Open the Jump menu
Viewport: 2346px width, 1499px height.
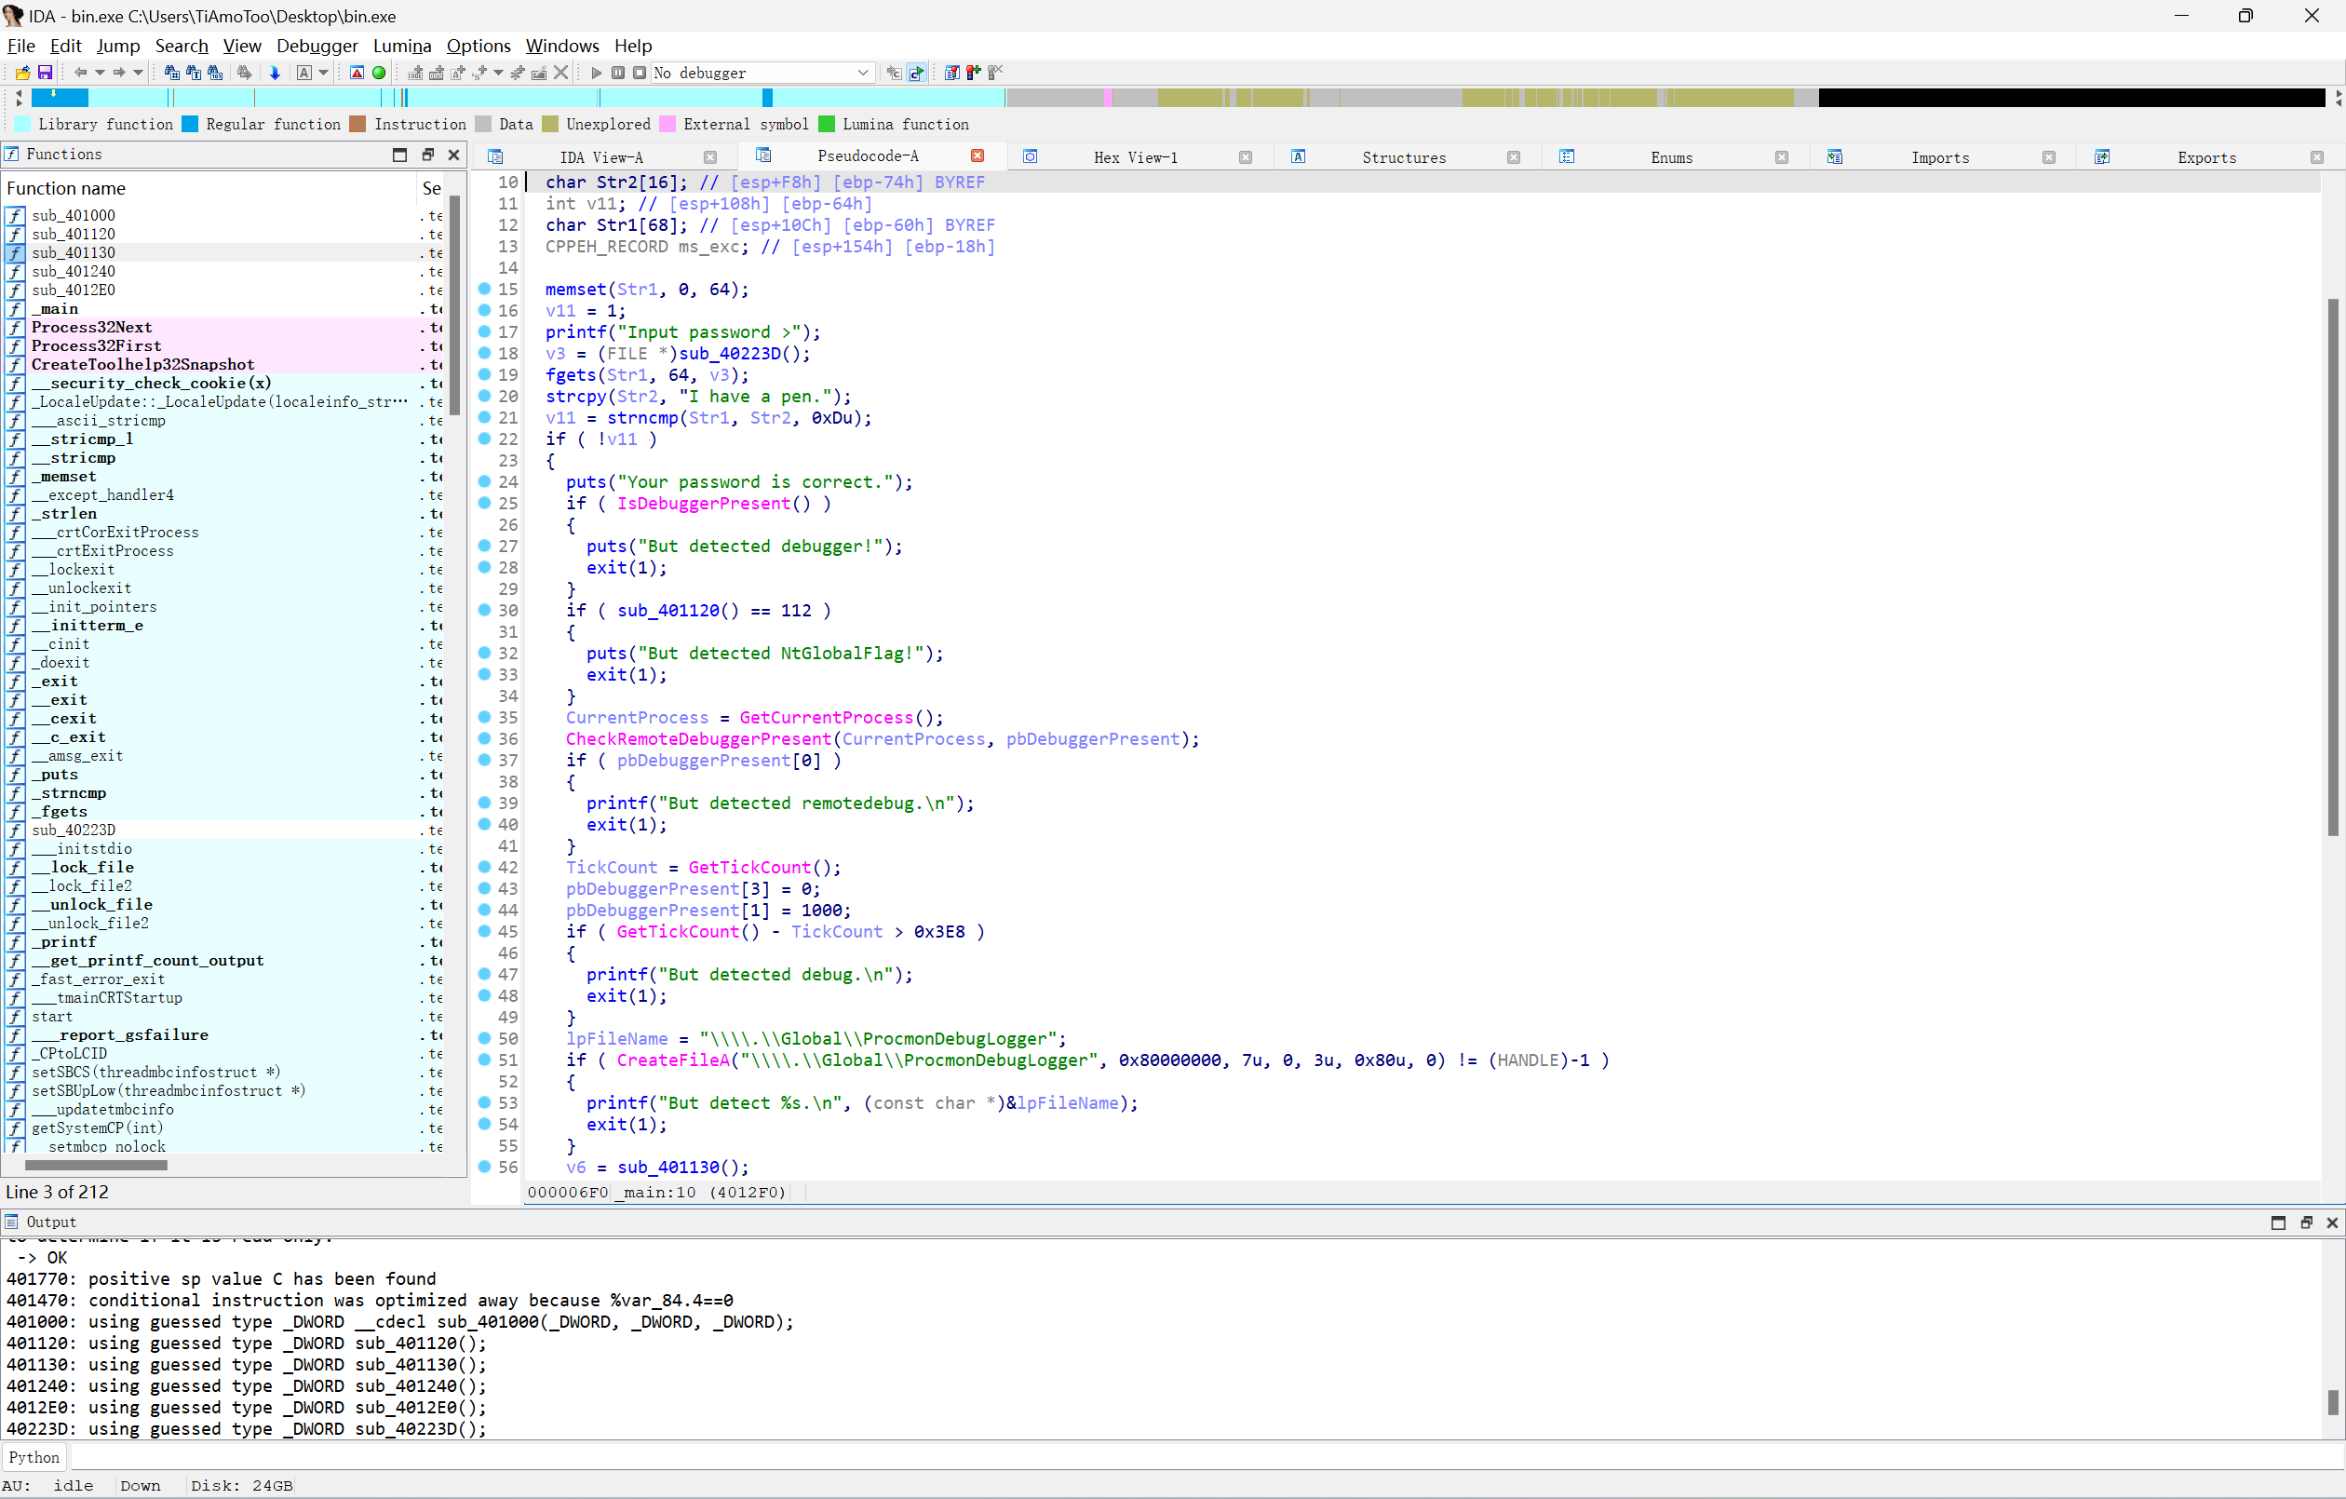pyautogui.click(x=118, y=46)
